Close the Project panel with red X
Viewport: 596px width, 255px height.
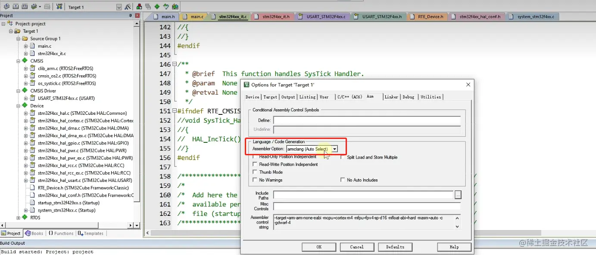pyautogui.click(x=138, y=16)
